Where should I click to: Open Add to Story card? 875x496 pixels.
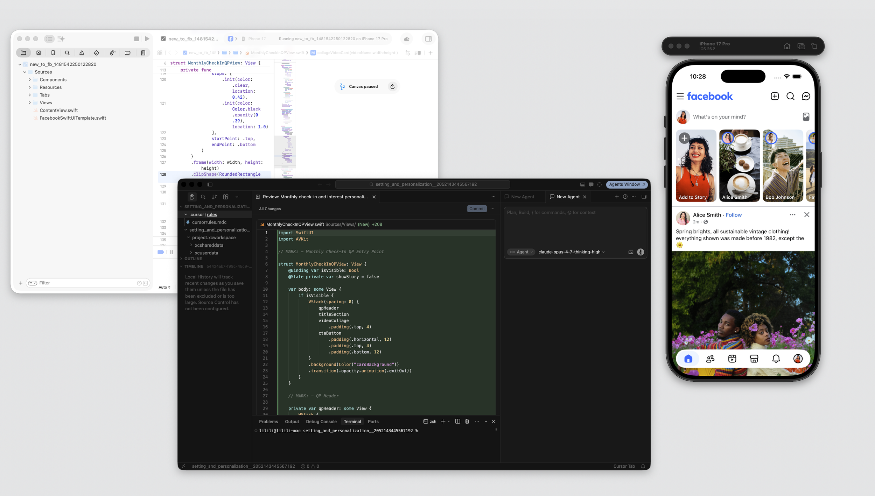point(696,166)
